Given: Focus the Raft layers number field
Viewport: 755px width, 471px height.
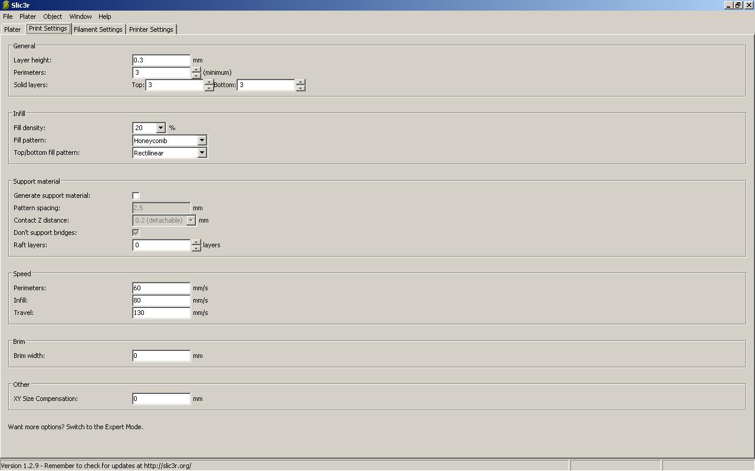Looking at the screenshot, I should coord(162,245).
